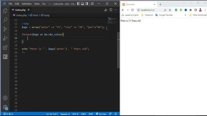Open the Selection menu
Image resolution: width=207 pixels, height=116 pixels.
tap(27, 4)
